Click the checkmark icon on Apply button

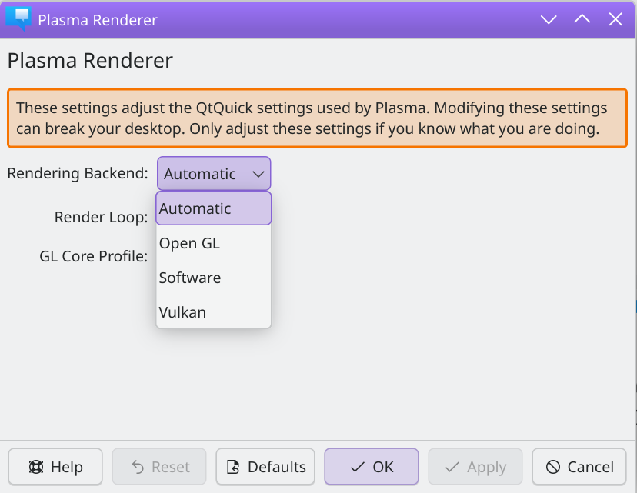point(452,468)
